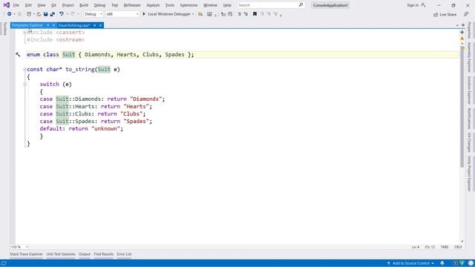Screen dimensions: 475x267
Task: Open the Local Windows Debugger dropdown arrow
Action: coord(193,14)
